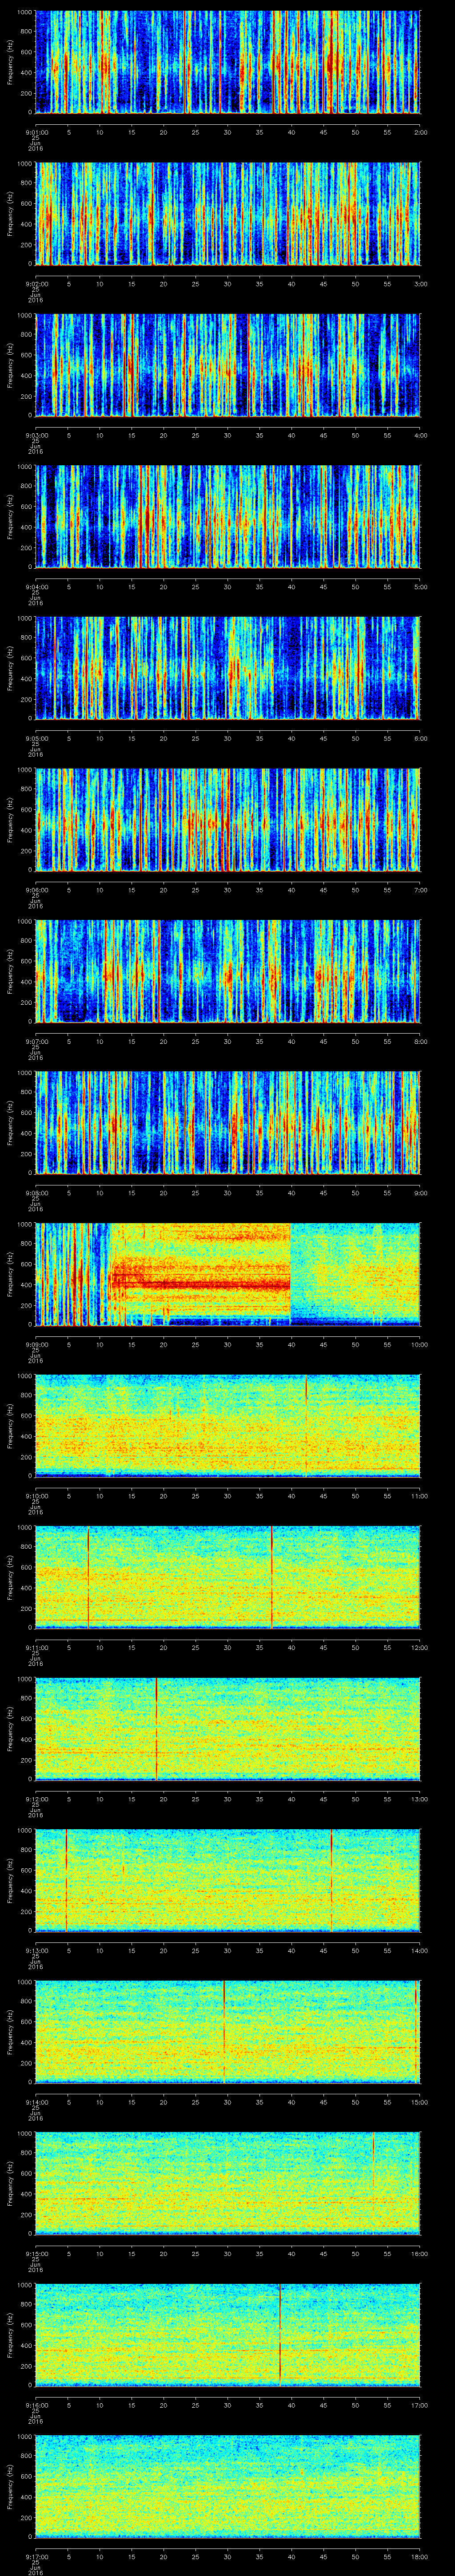Select the red vertical spike in the 9:12:00 spectrogram

pyautogui.click(x=156, y=1729)
